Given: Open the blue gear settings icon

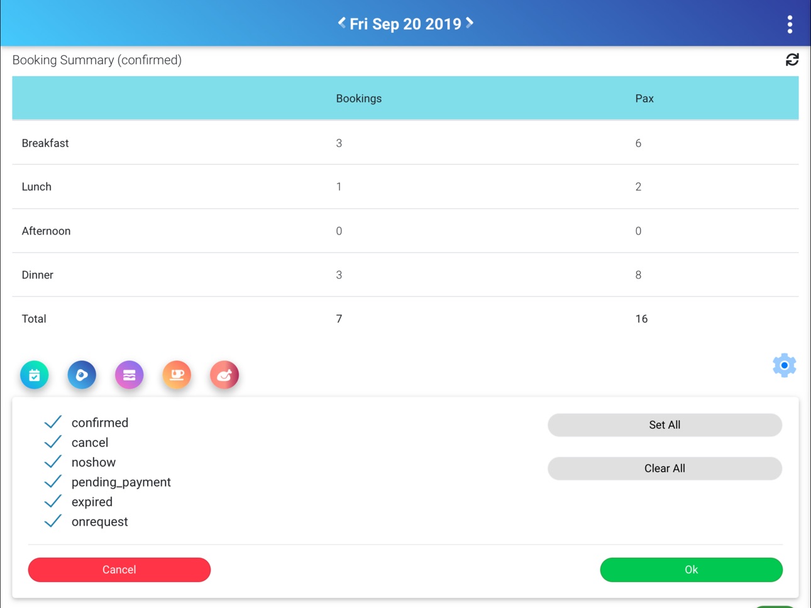Looking at the screenshot, I should pos(784,365).
